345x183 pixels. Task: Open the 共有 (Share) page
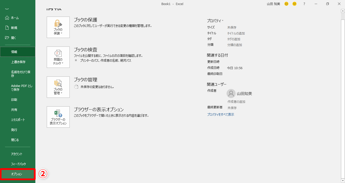pyautogui.click(x=18, y=110)
